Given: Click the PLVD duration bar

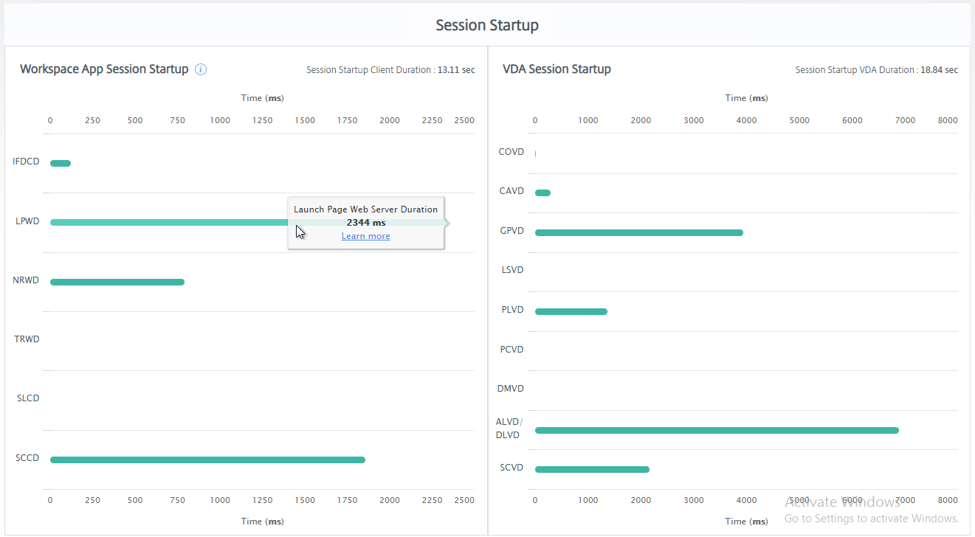Looking at the screenshot, I should [x=571, y=311].
